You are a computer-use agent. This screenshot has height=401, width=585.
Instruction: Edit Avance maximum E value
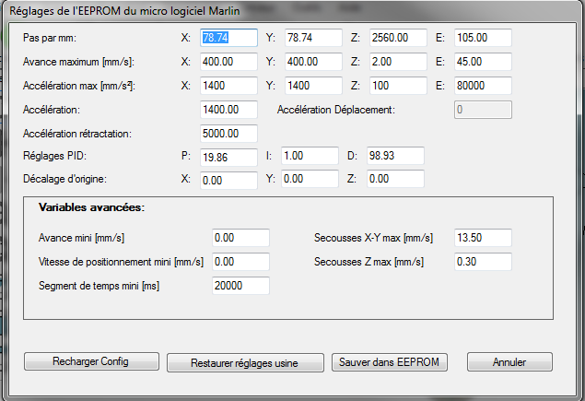tap(483, 62)
